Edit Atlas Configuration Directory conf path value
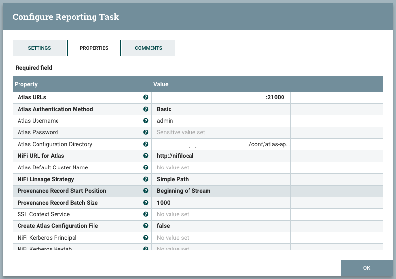The height and width of the screenshot is (279, 396). pyautogui.click(x=221, y=144)
